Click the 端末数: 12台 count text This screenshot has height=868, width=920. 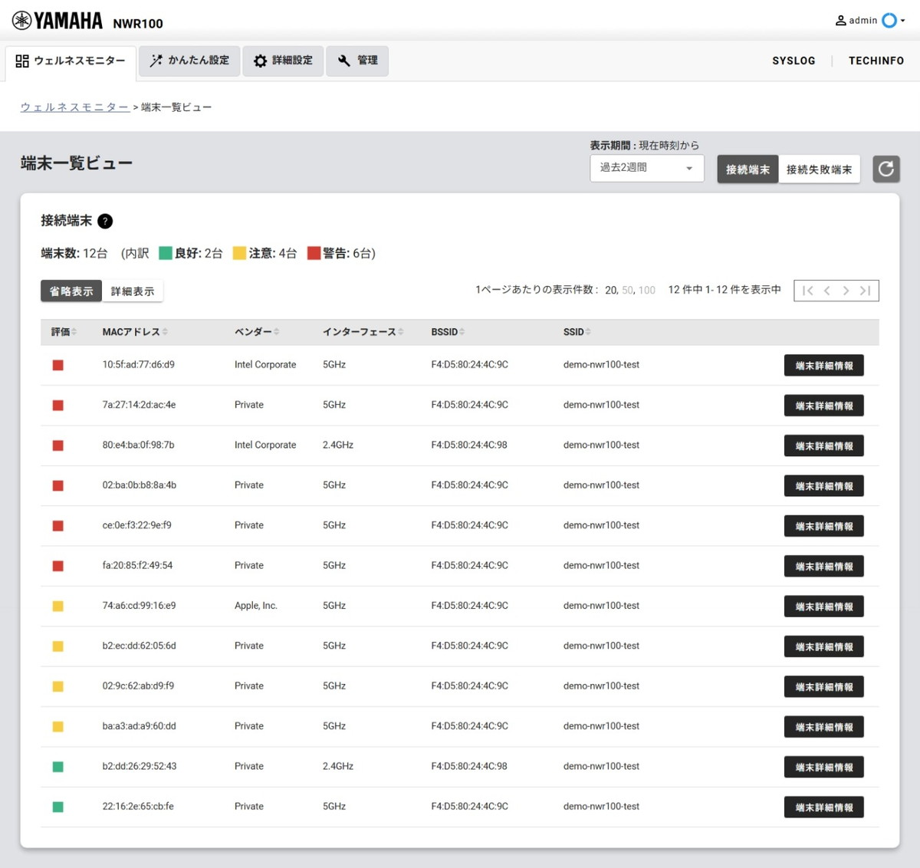tap(74, 253)
